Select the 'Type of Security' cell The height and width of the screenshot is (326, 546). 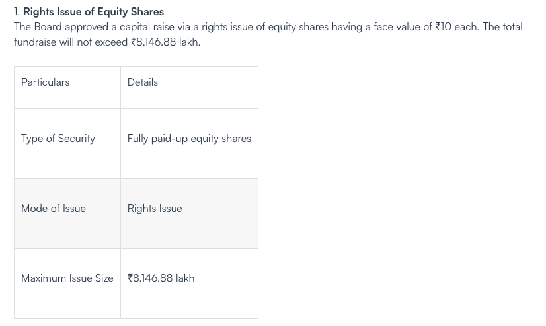(x=67, y=144)
